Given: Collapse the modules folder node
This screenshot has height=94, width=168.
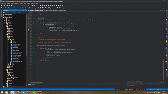Looking at the screenshot, I should 5,22.
